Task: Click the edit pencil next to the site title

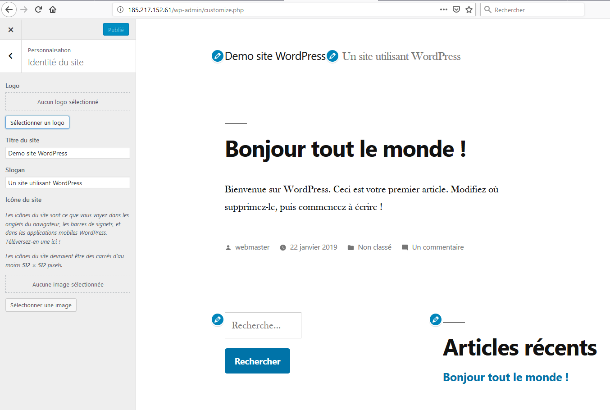Action: [x=218, y=56]
